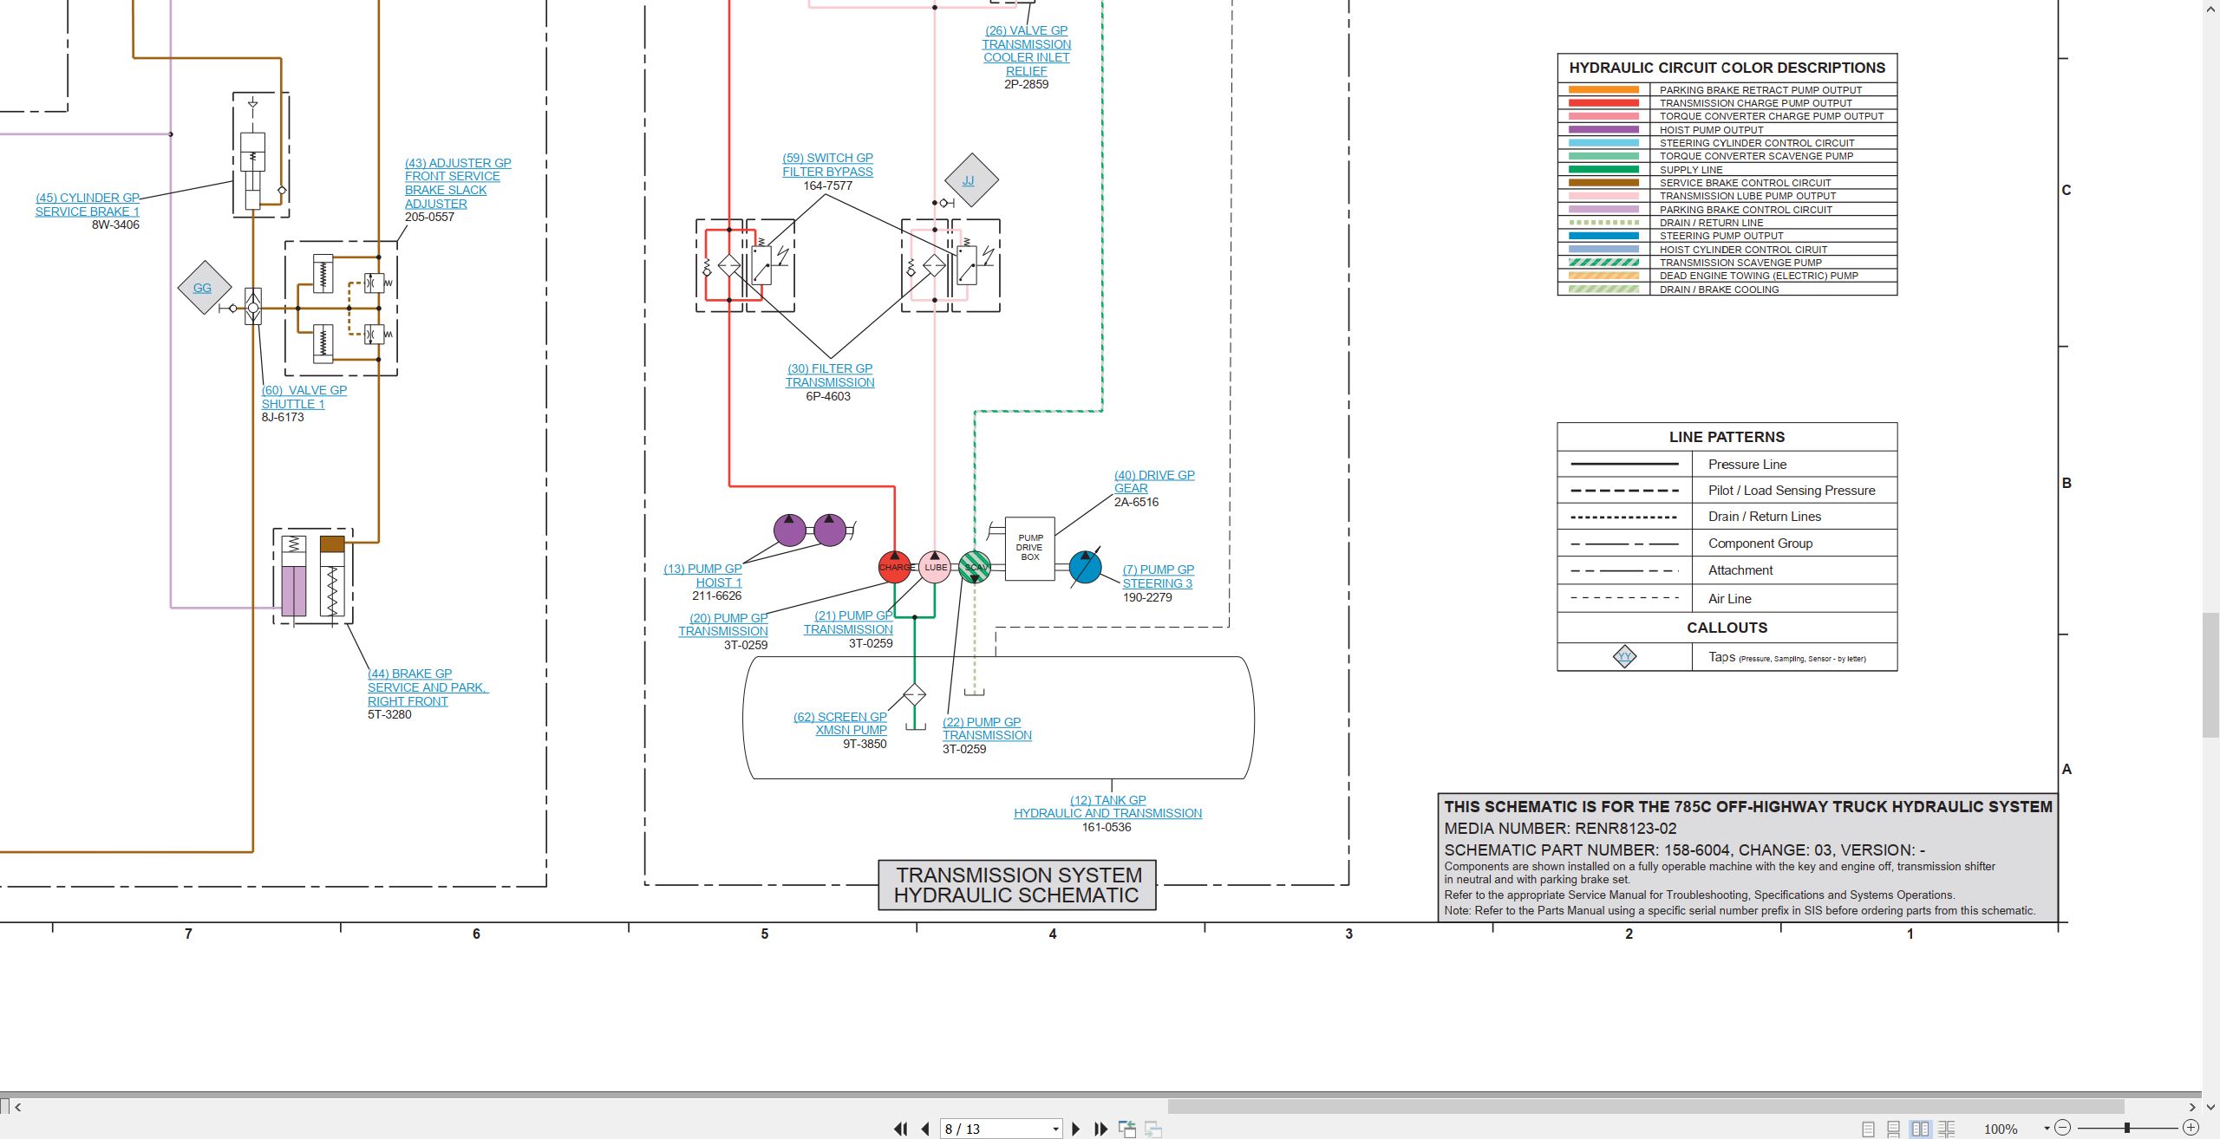Go to the previous page
Viewport: 2220px width, 1139px height.
tap(925, 1129)
